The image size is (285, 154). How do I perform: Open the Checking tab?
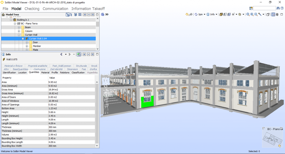32,9
